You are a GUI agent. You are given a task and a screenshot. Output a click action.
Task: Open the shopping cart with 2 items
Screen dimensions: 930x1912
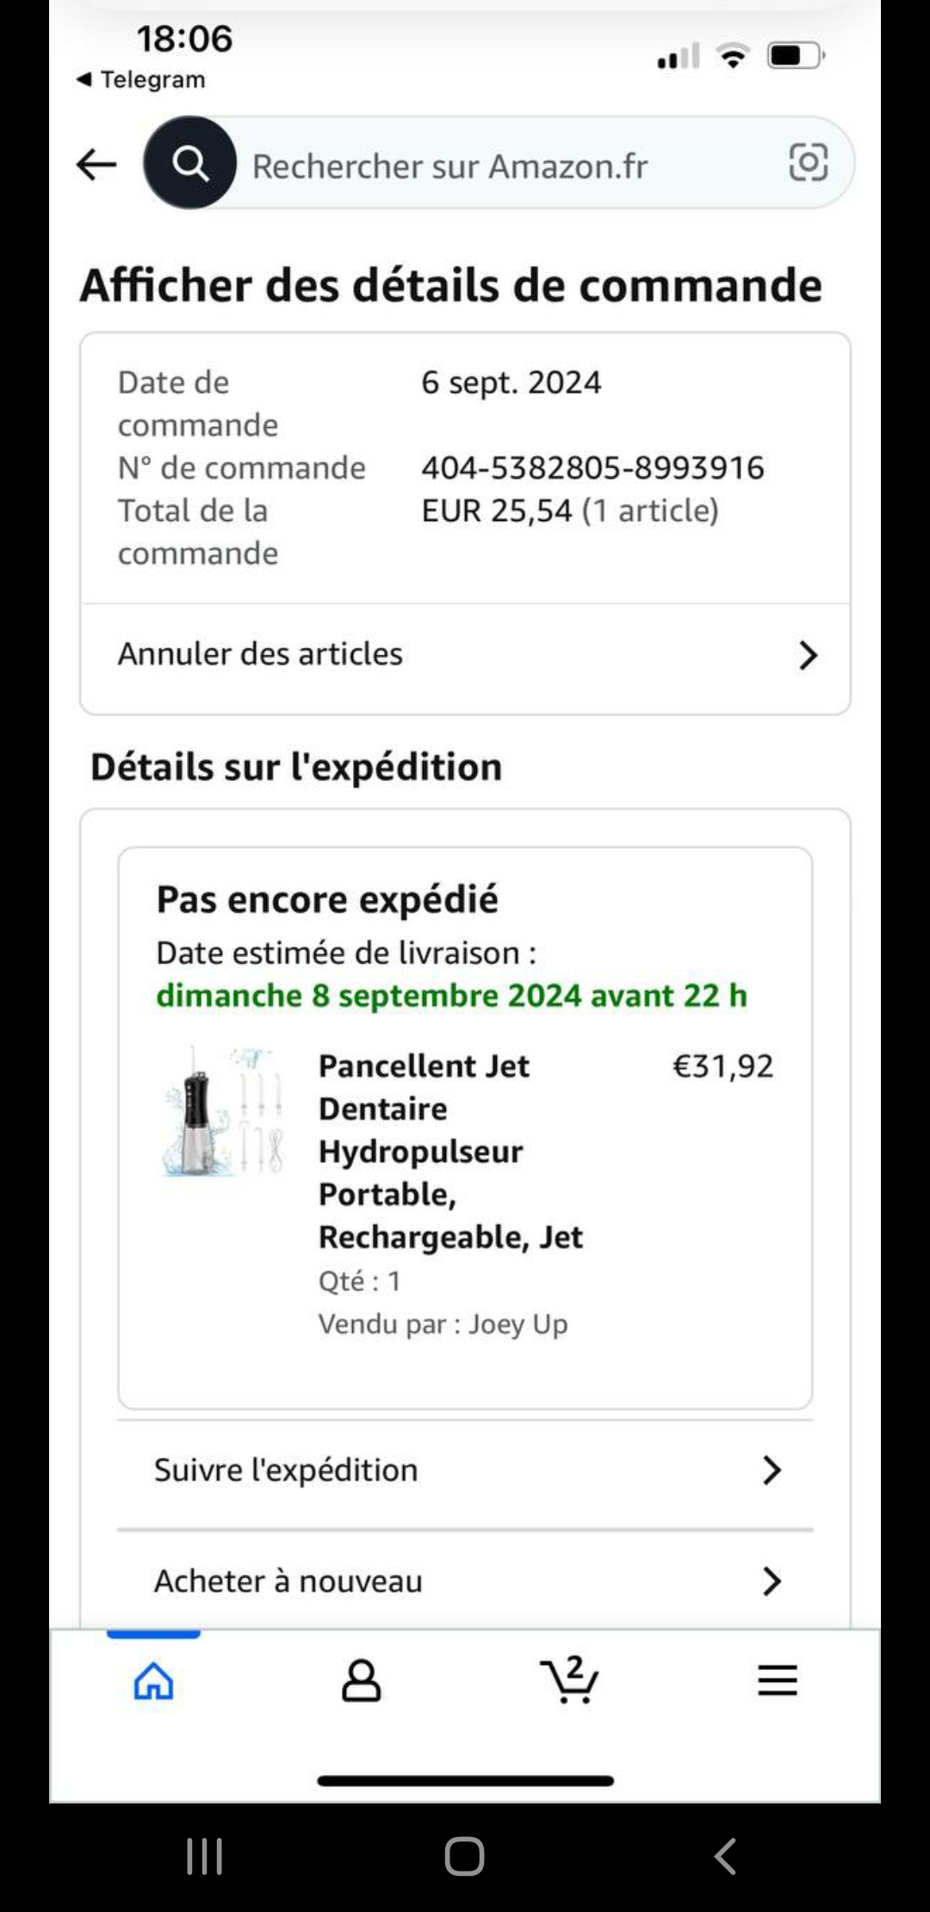tap(569, 1680)
